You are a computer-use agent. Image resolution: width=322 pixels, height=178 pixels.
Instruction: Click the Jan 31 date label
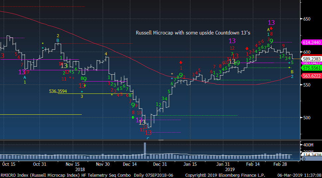(223, 164)
